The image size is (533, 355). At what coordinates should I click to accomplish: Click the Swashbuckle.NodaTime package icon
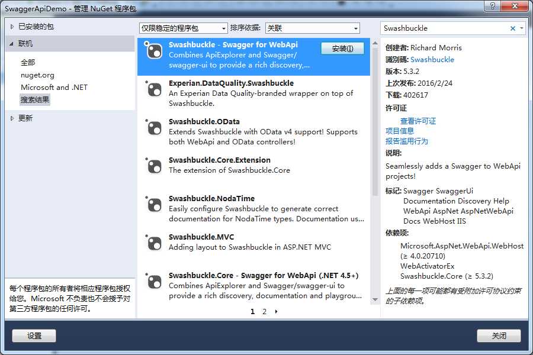coord(153,205)
